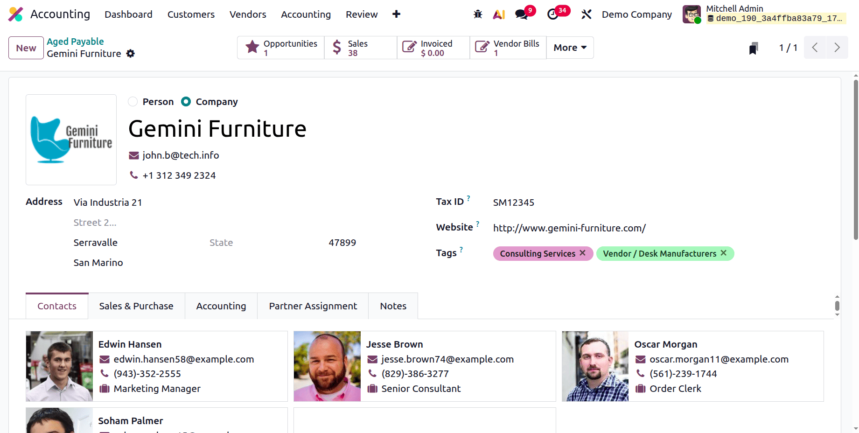This screenshot has width=859, height=433.
Task: Switch to the Partner Assignment tab
Action: (313, 306)
